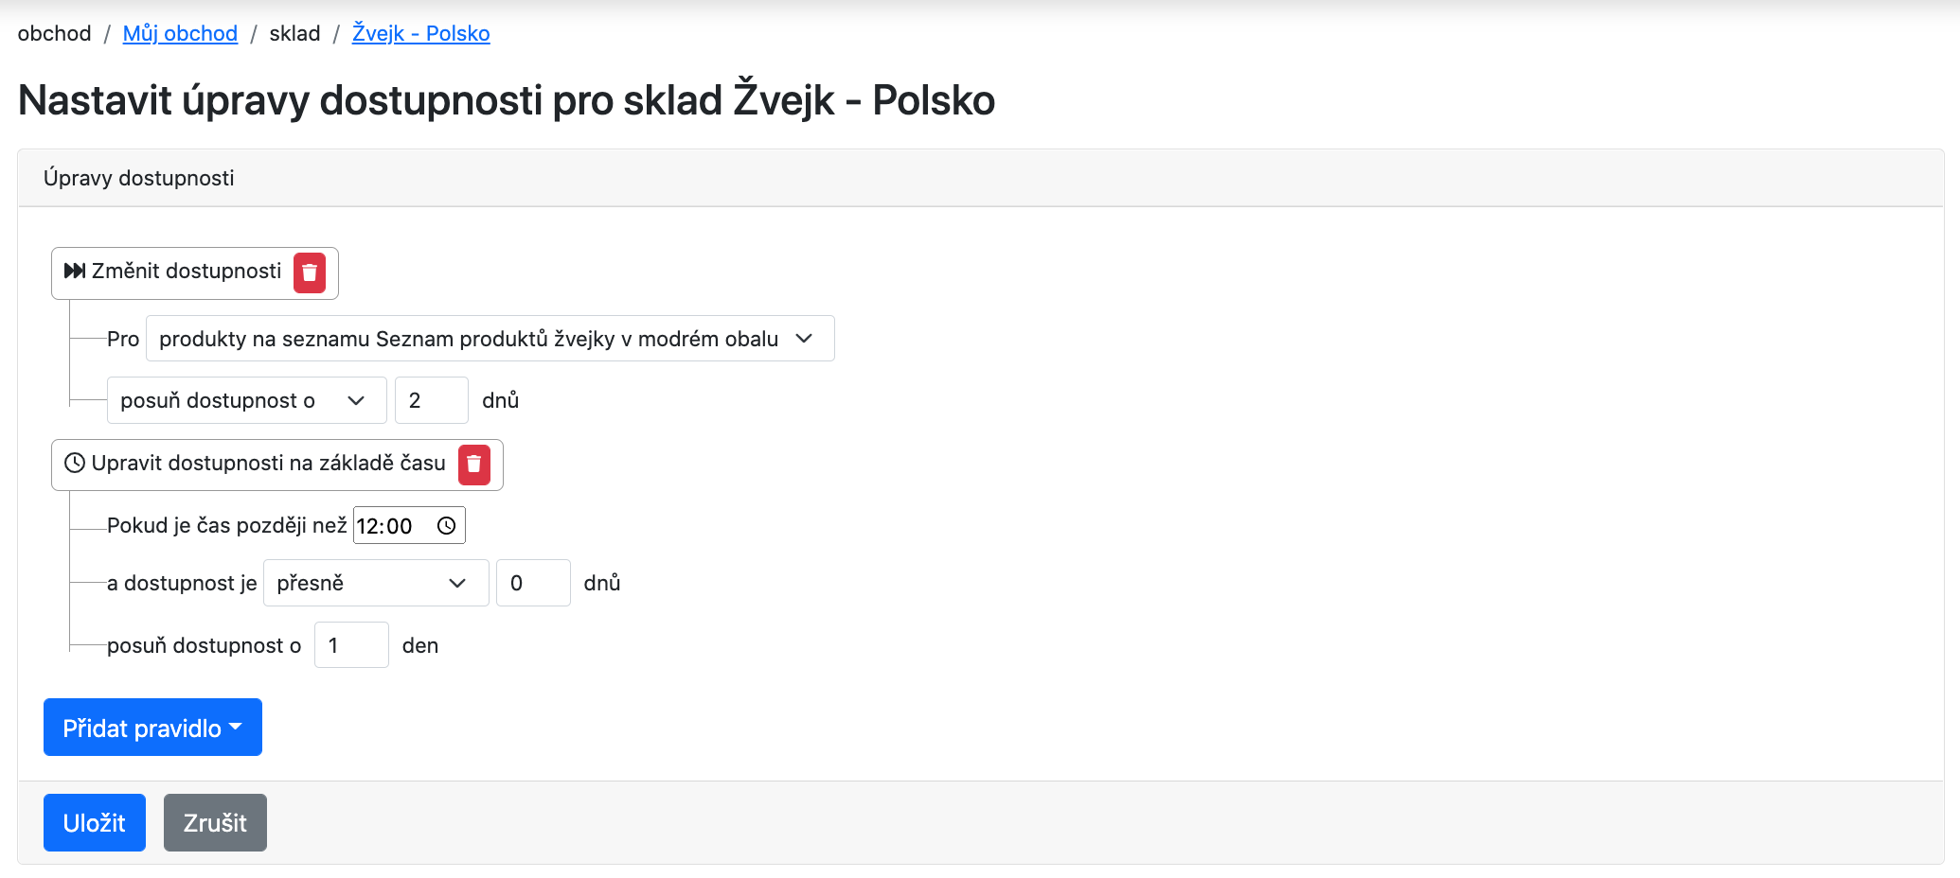Viewport: 1960px width, 878px height.
Task: Cancel with the Zrušit button
Action: [215, 823]
